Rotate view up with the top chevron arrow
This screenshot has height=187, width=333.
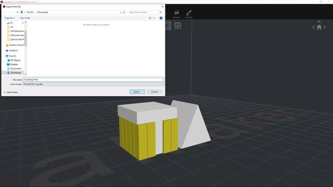[319, 22]
